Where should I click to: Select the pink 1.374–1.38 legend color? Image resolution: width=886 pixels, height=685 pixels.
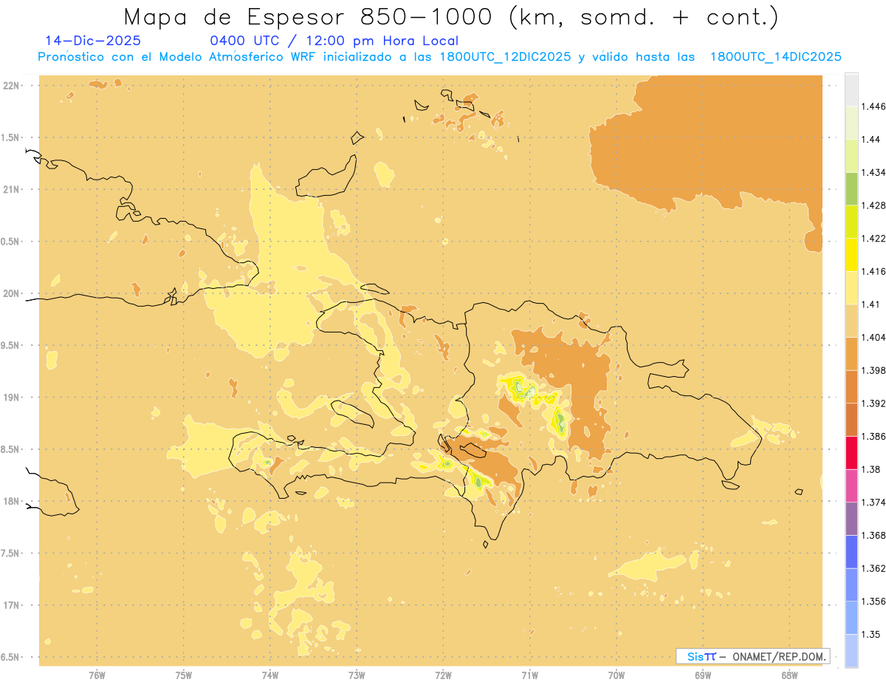point(851,485)
